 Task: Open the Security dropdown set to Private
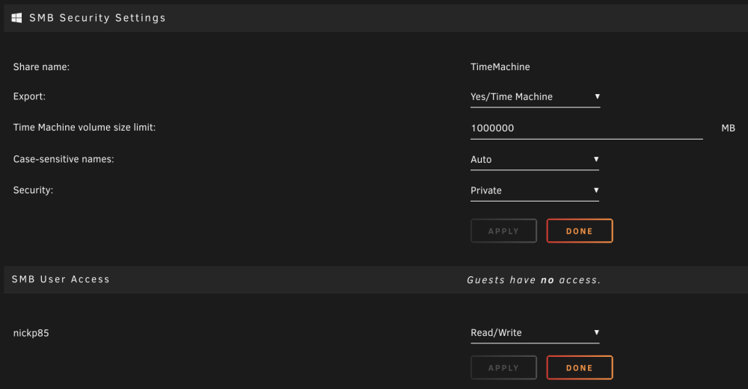pyautogui.click(x=534, y=191)
